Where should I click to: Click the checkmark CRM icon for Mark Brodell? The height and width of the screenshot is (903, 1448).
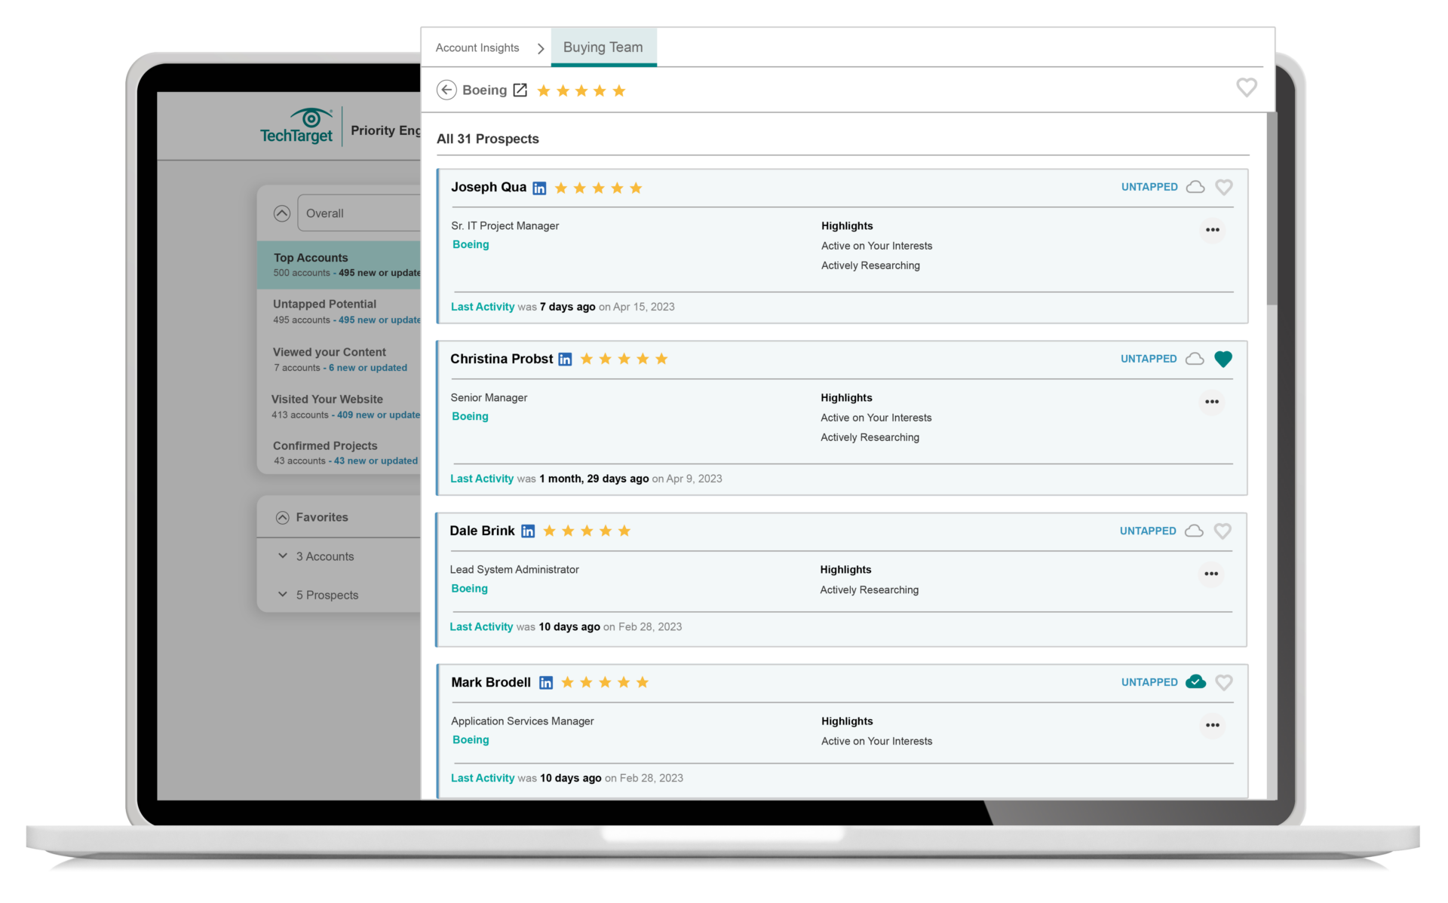(x=1196, y=681)
